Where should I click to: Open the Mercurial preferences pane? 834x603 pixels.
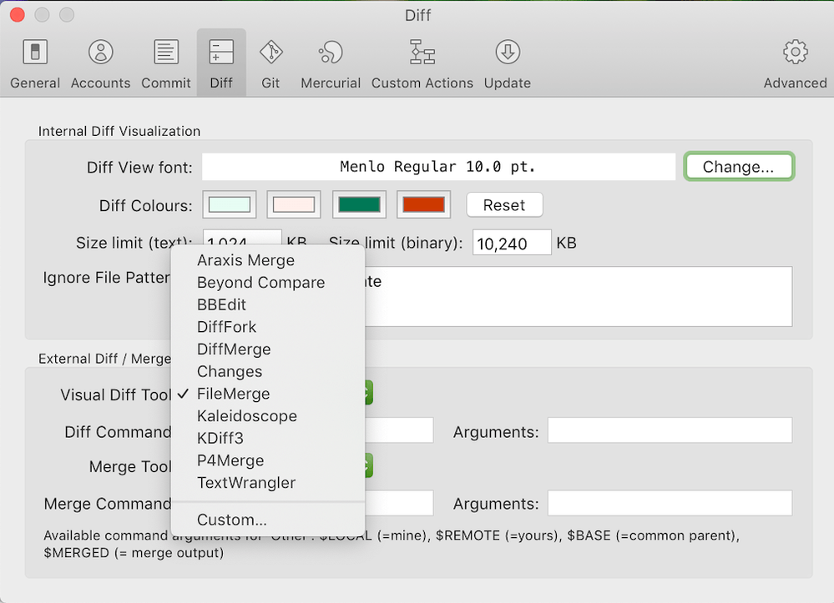(x=331, y=63)
